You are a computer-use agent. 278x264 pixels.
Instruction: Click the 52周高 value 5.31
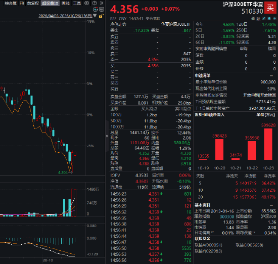coord(272,36)
